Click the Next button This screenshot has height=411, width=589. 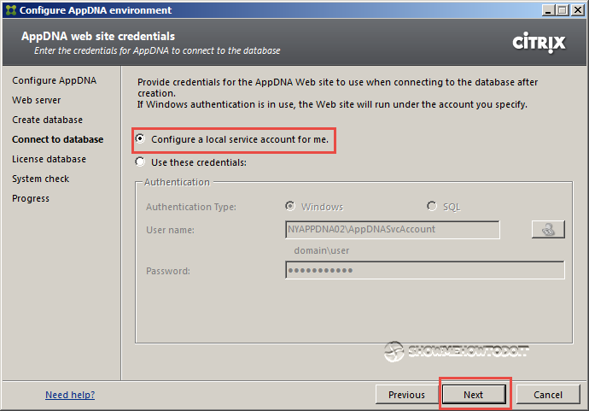474,395
